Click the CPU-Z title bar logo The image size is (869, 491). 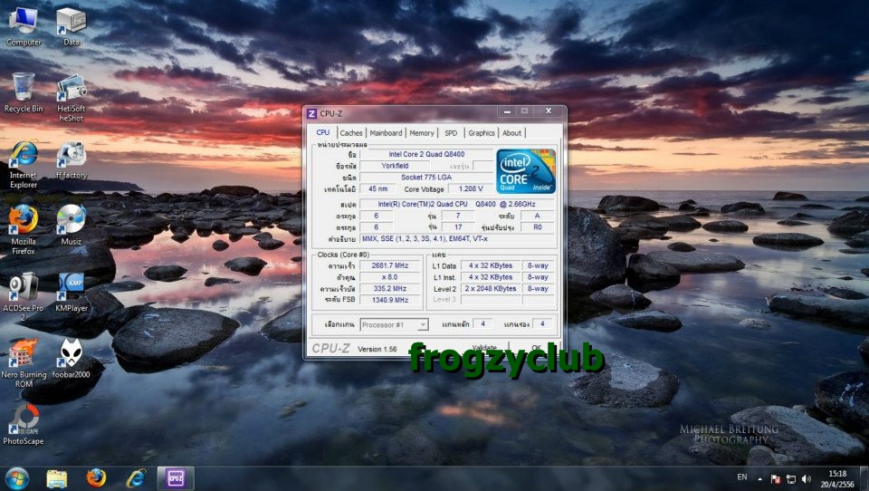pyautogui.click(x=311, y=113)
